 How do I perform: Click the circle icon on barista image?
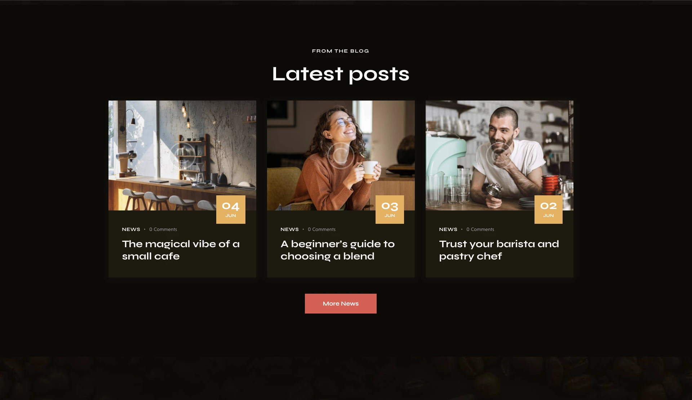click(499, 155)
